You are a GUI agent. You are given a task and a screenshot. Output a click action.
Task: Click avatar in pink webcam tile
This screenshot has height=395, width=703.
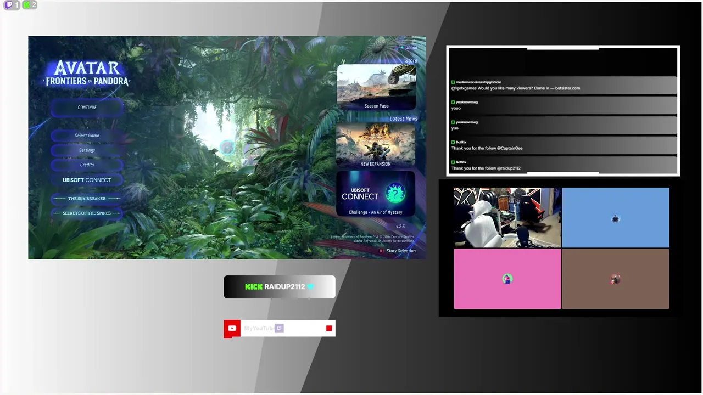[507, 279]
